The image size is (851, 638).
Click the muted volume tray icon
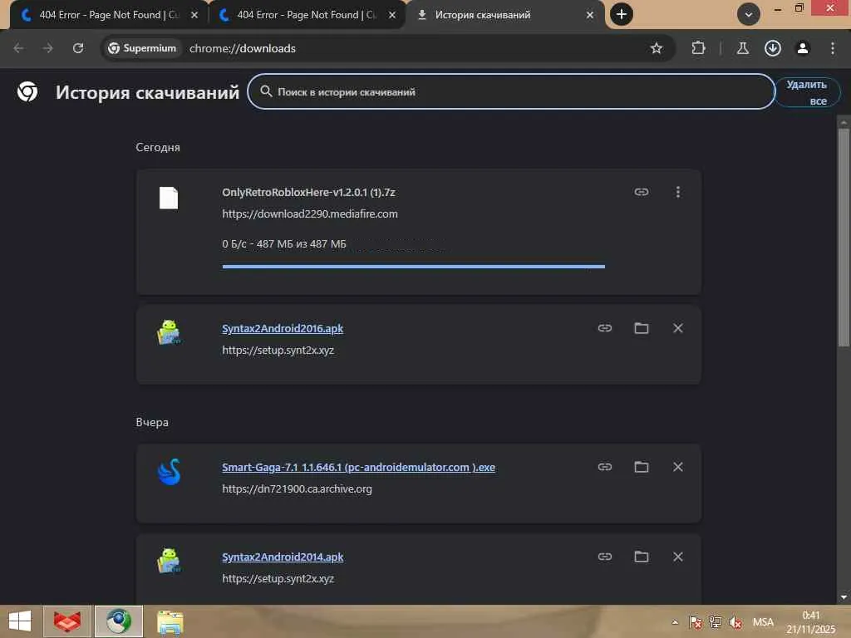click(x=736, y=622)
